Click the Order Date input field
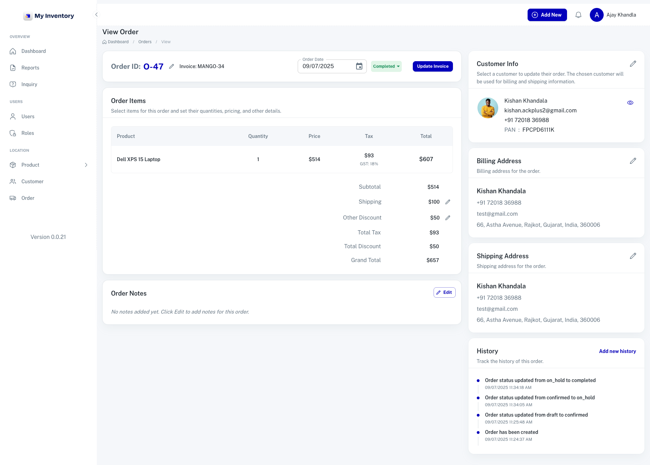 tap(327, 66)
